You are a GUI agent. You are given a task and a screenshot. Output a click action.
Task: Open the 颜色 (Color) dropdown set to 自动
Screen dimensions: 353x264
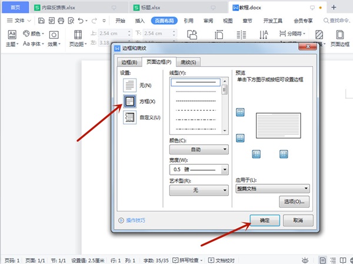[x=198, y=150]
